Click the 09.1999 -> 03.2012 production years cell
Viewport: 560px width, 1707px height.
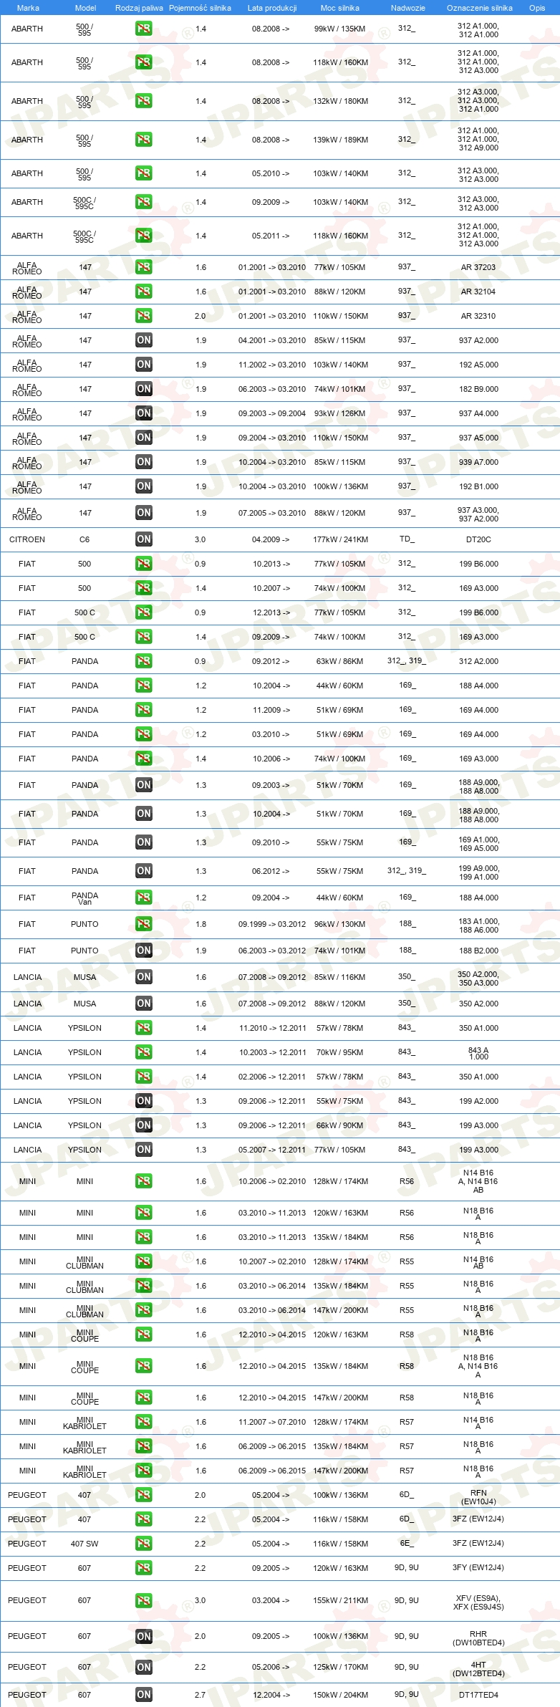point(272,924)
